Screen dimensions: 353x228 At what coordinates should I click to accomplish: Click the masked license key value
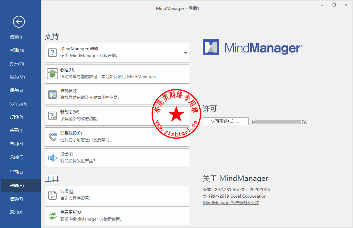(x=279, y=122)
